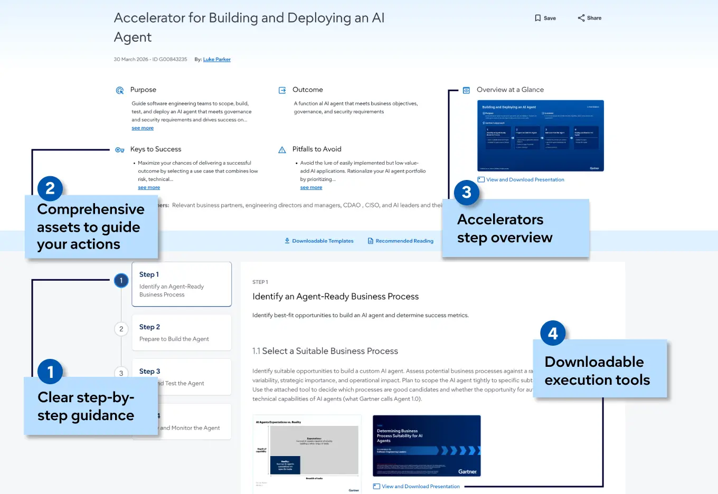The image size is (718, 494).
Task: Click the 'Keys to Success' heading text
Action: [156, 149]
